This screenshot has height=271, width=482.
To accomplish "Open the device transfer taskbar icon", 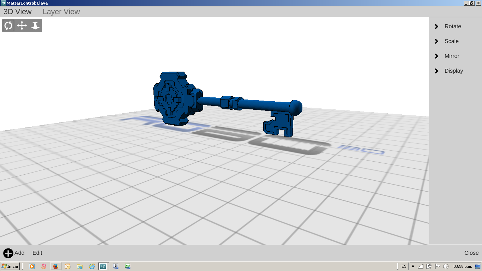I will (x=116, y=266).
